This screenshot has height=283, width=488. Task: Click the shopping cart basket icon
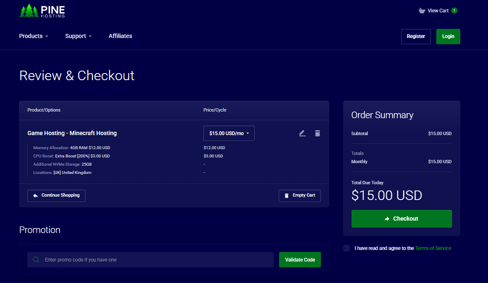coord(422,11)
